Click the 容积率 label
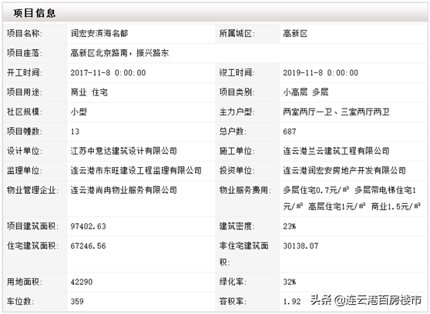Screen dimensions: 430x314 click(x=233, y=302)
